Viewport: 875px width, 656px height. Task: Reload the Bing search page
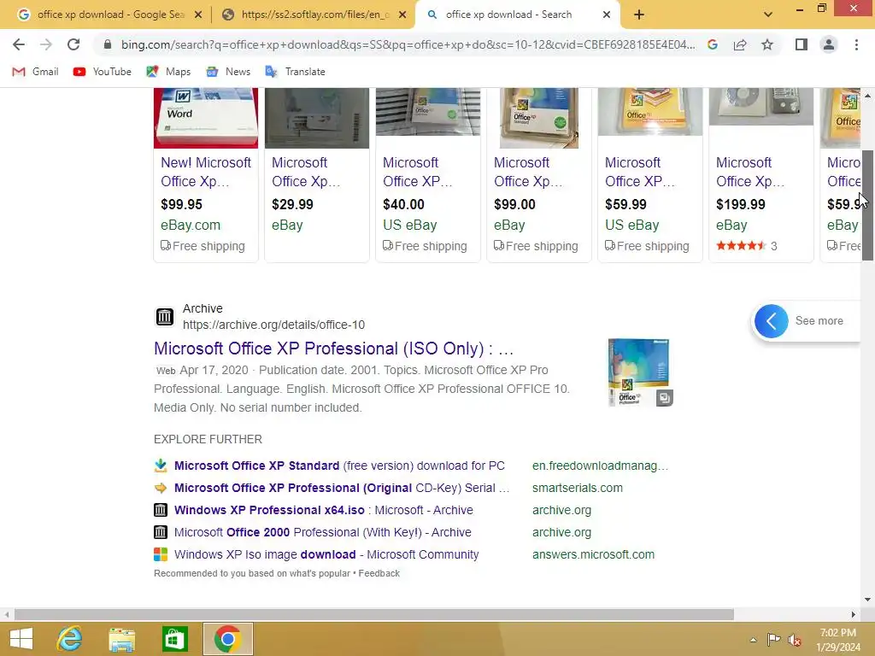click(x=73, y=44)
